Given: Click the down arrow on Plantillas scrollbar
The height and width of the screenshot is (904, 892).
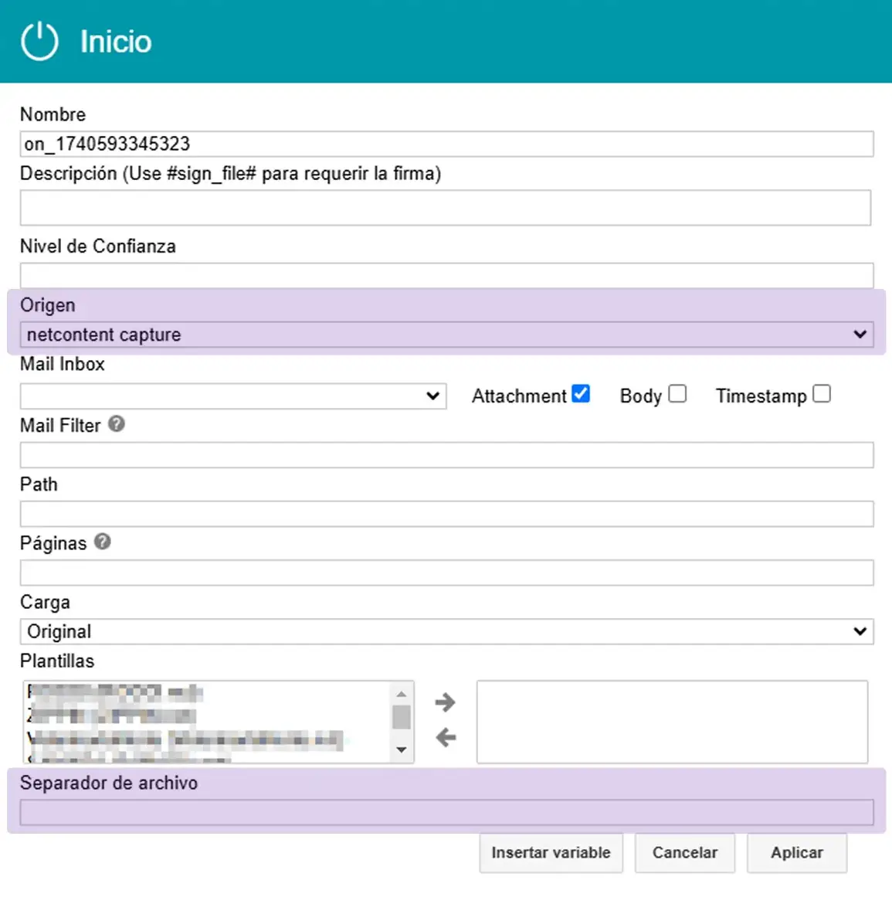Looking at the screenshot, I should click(x=402, y=749).
